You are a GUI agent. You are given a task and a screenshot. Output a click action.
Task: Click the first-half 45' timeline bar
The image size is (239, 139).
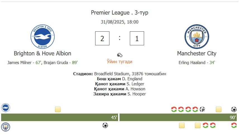click(x=59, y=117)
